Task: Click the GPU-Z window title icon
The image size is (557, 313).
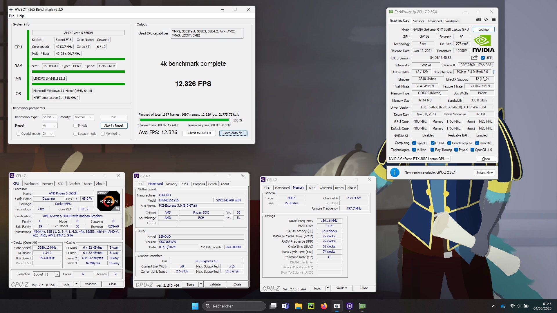Action: (x=391, y=12)
